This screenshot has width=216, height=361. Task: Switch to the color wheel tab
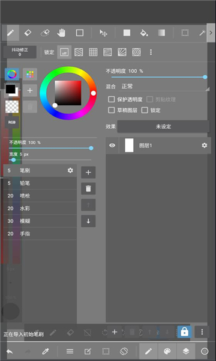pyautogui.click(x=12, y=74)
